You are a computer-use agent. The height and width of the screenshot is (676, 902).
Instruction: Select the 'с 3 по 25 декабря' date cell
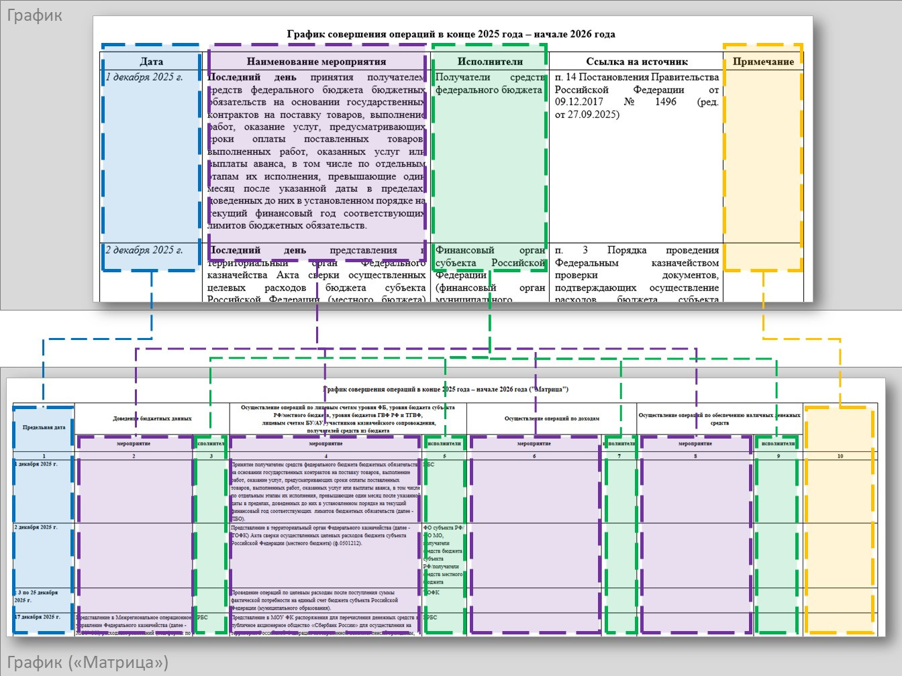coord(38,596)
